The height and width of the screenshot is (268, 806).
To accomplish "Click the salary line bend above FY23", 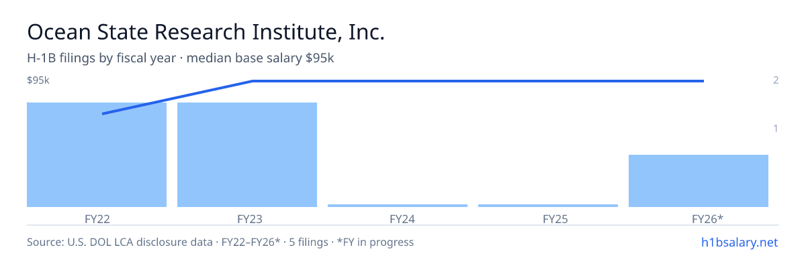I will [x=253, y=81].
